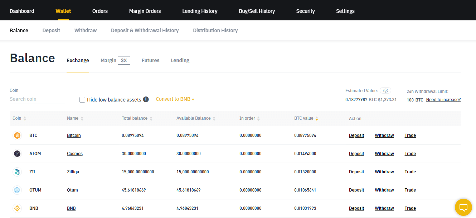This screenshot has height=218, width=476.
Task: Go to Orders in top navigation
Action: 100,11
